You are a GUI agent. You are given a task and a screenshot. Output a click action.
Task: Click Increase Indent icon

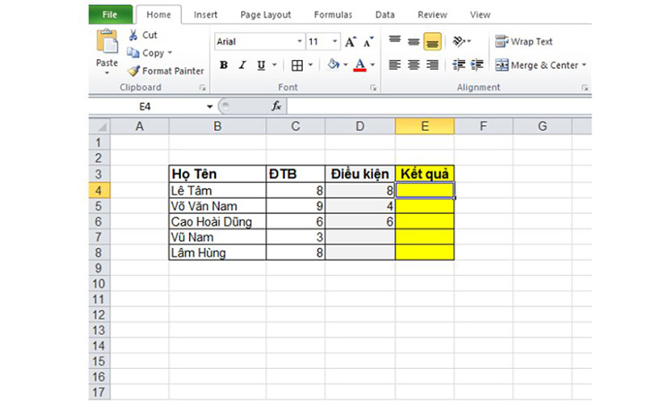pyautogui.click(x=477, y=65)
